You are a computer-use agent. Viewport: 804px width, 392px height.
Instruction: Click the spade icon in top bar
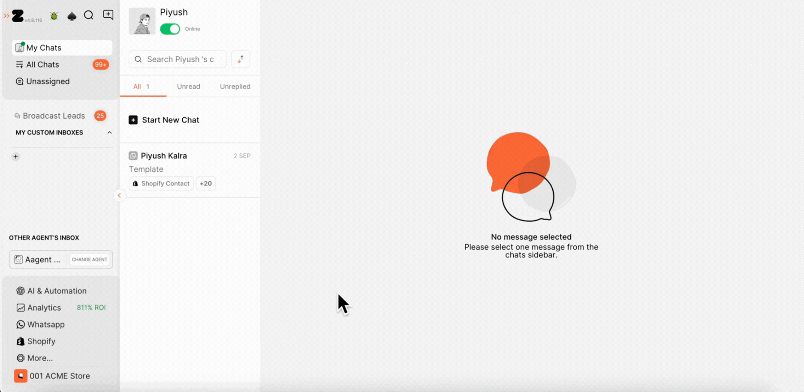(72, 16)
